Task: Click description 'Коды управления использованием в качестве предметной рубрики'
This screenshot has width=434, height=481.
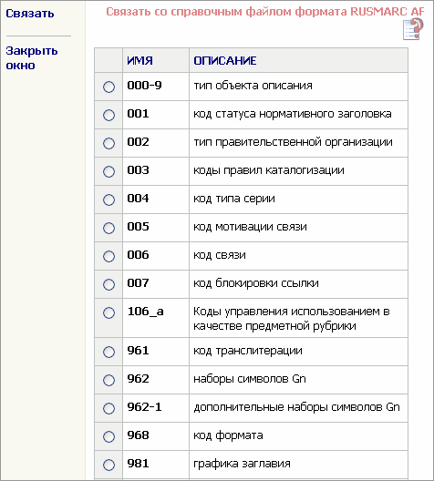Action: pyautogui.click(x=292, y=319)
